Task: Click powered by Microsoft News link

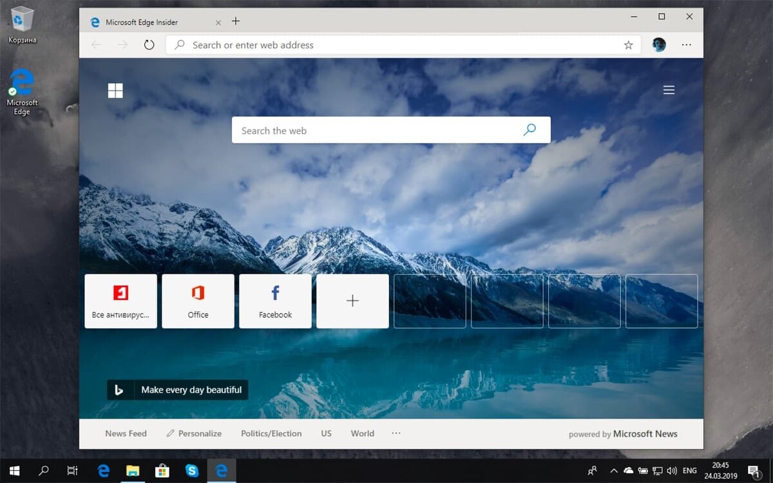Action: (x=623, y=434)
